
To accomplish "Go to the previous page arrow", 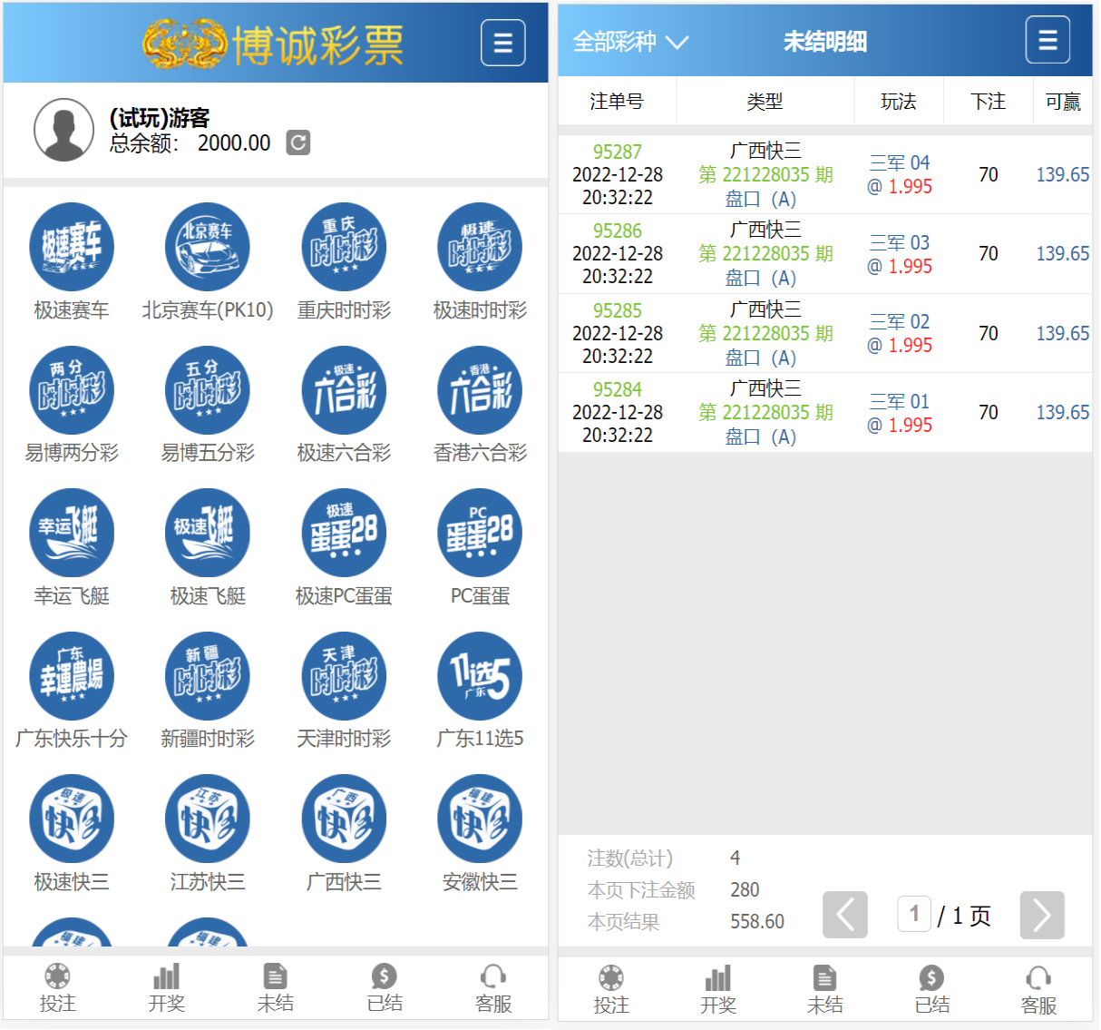I will tap(844, 915).
